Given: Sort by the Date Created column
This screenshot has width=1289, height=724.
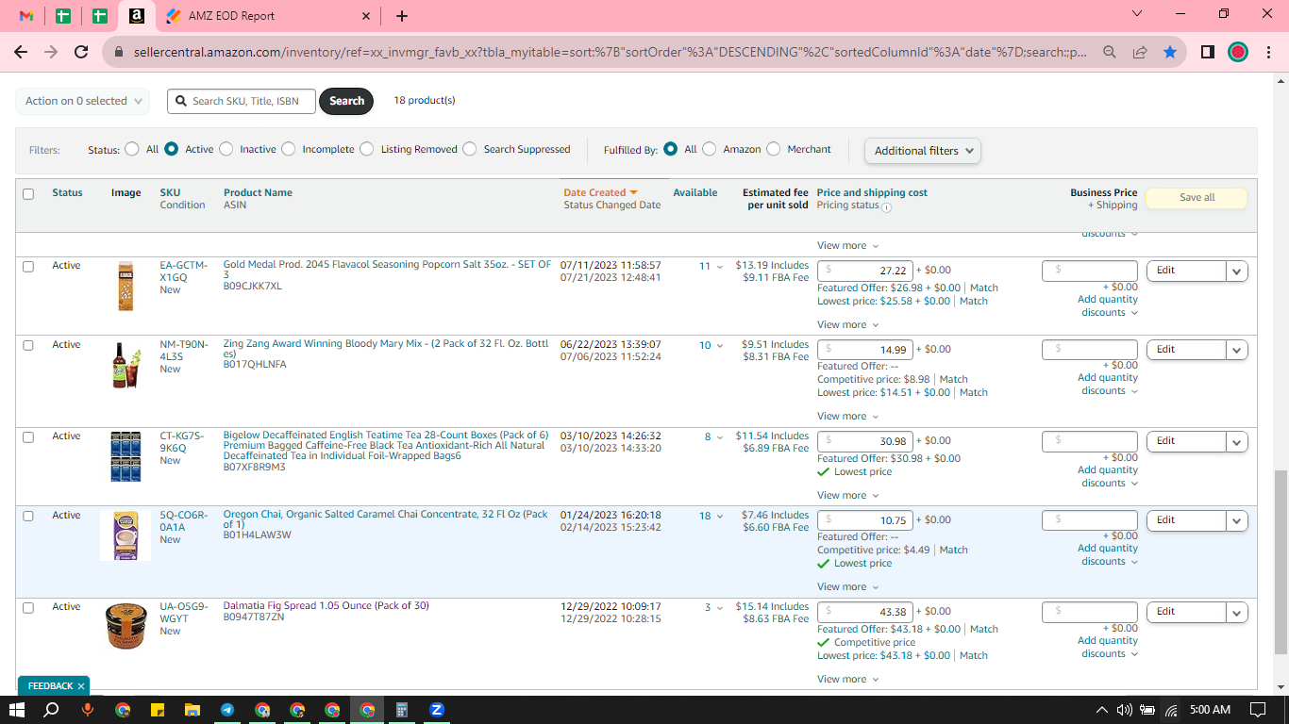Looking at the screenshot, I should (x=600, y=192).
